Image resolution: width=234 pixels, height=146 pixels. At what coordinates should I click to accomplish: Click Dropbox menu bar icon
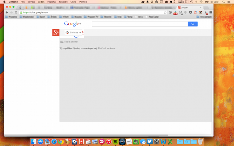152,2
